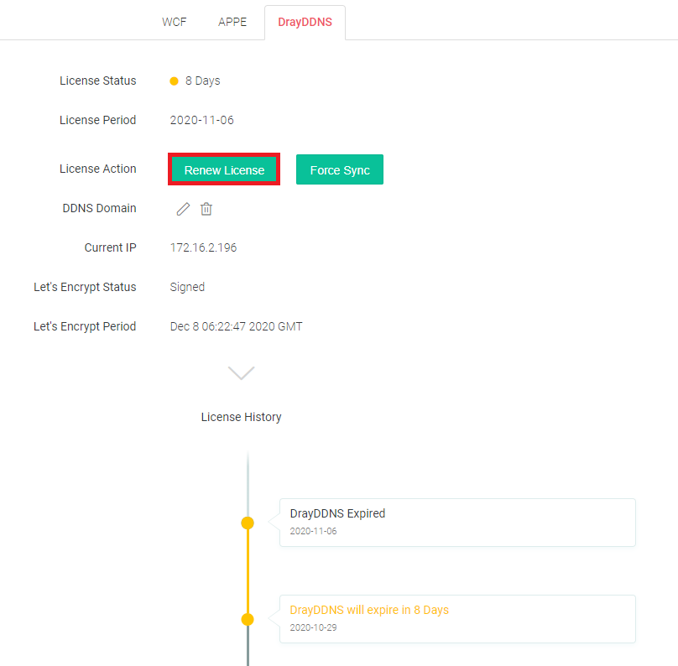This screenshot has height=666, width=678.
Task: Click the current IP address 172.16.2.196
Action: (203, 247)
